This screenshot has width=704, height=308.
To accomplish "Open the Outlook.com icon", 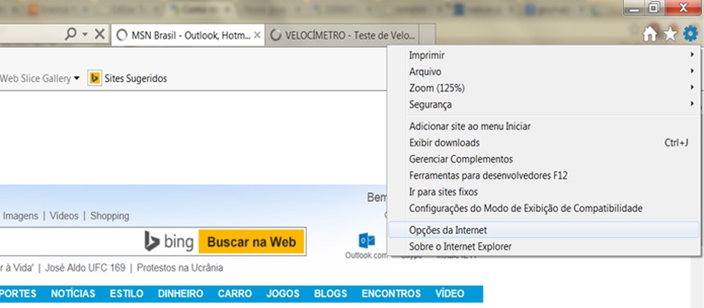I will [x=366, y=241].
